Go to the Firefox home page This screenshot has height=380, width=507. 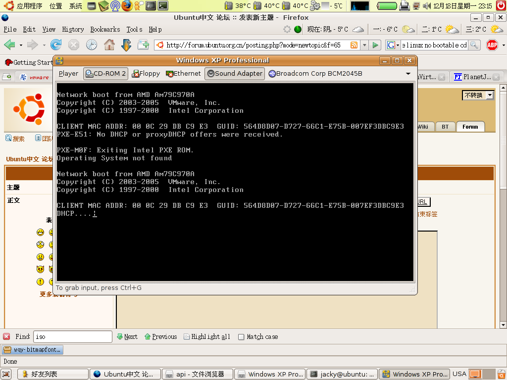[x=109, y=45]
